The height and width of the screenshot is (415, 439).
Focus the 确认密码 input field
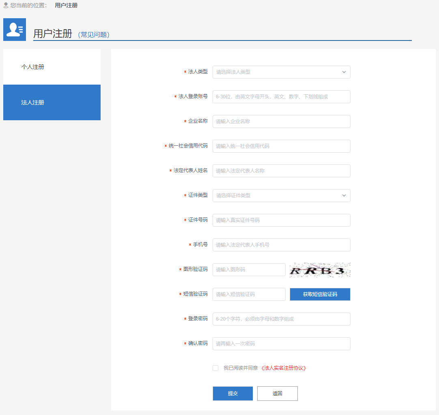tap(281, 344)
